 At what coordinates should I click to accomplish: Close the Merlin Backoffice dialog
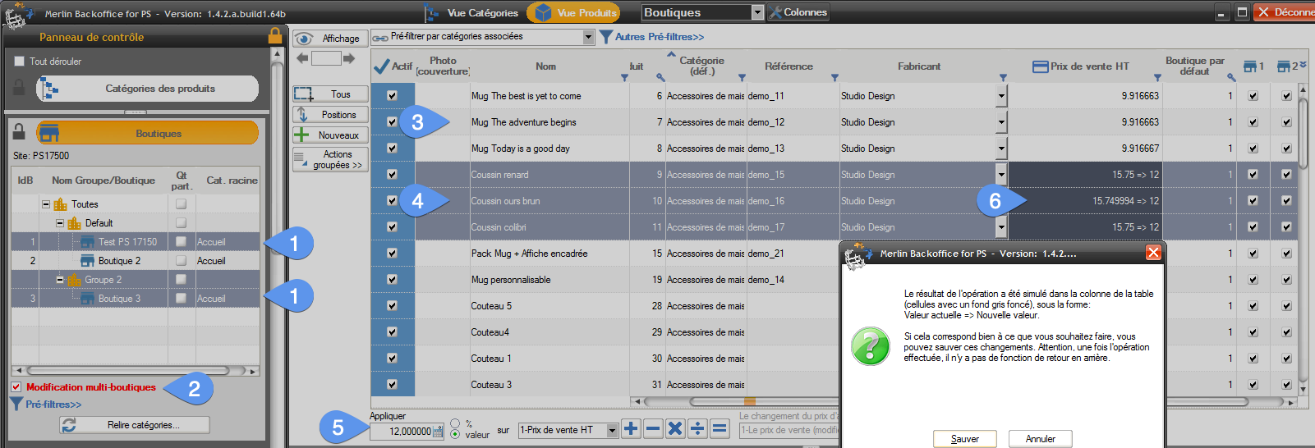(x=1153, y=253)
